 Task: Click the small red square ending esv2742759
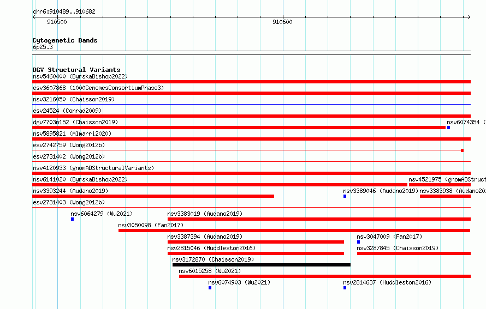462,150
